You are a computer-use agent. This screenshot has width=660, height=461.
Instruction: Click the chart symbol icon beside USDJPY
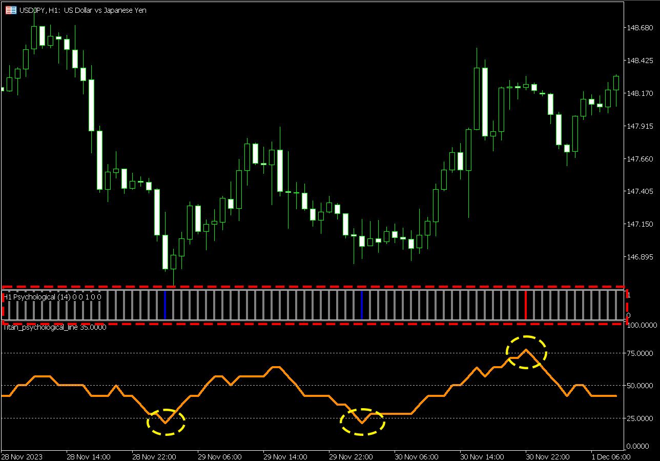click(x=11, y=10)
